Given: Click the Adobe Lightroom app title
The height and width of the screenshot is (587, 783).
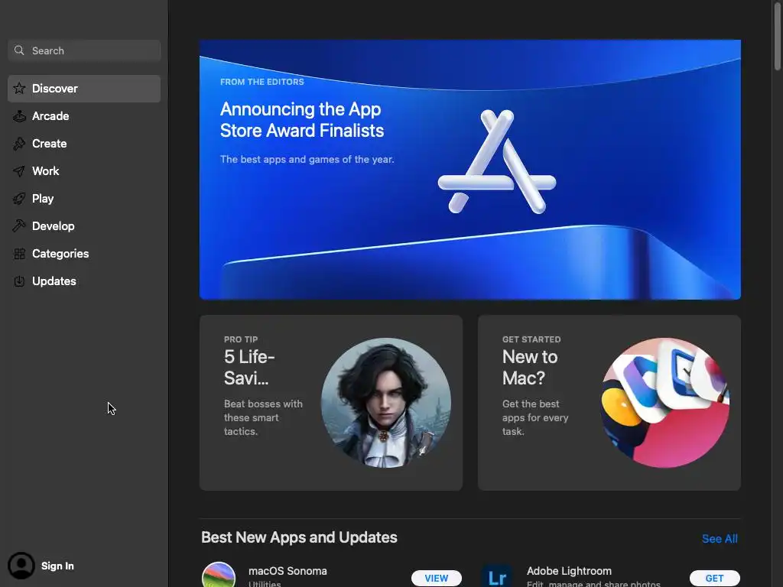Looking at the screenshot, I should pos(569,571).
